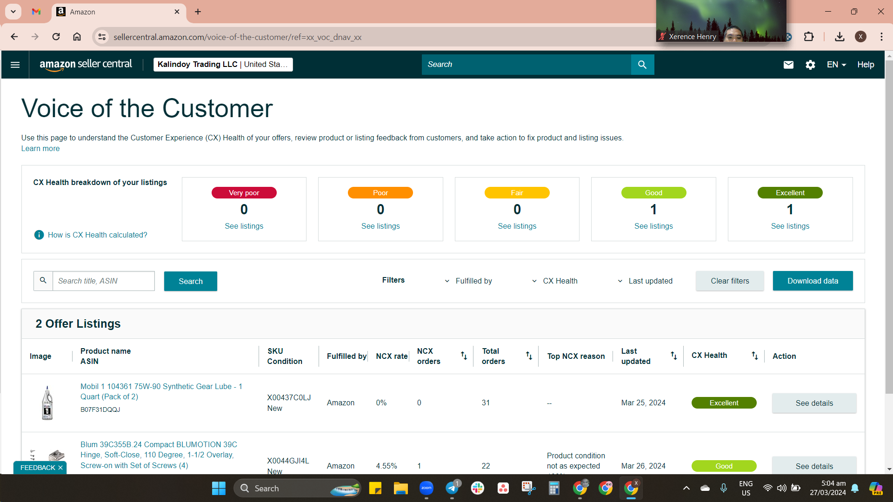Expand the Last updated filter
The image size is (893, 502).
pos(645,281)
